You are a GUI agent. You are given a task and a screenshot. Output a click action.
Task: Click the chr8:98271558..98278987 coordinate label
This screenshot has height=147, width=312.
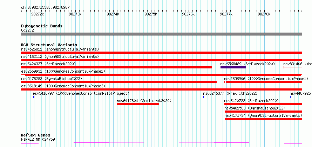(45, 8)
